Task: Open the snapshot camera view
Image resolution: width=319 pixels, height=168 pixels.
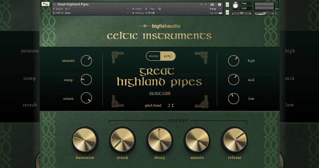Action: 212,4
